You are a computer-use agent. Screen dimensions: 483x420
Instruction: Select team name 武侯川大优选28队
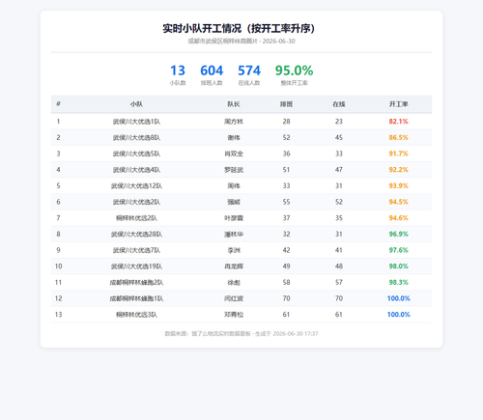[x=136, y=235]
